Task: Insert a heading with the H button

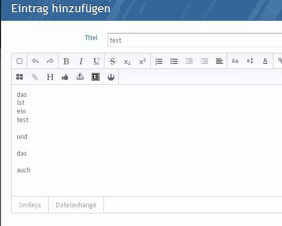Action: tap(50, 77)
